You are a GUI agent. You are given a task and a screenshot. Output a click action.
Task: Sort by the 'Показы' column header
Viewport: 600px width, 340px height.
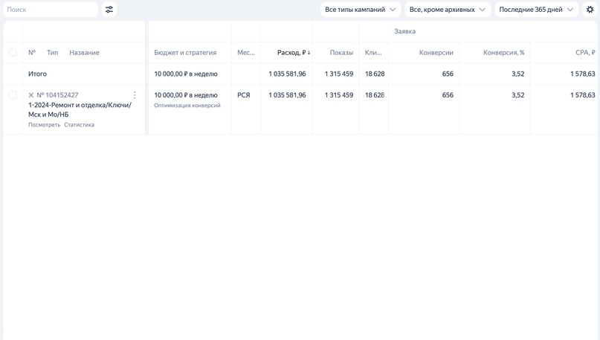click(x=341, y=53)
